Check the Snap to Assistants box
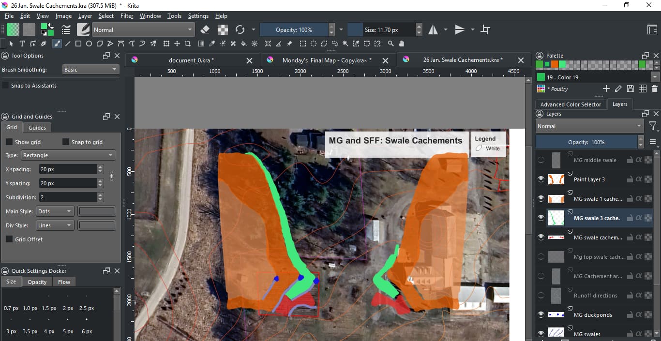 [x=6, y=86]
